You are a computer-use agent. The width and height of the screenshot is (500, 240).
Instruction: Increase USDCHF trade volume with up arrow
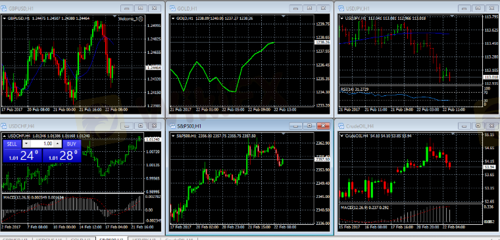tap(57, 144)
